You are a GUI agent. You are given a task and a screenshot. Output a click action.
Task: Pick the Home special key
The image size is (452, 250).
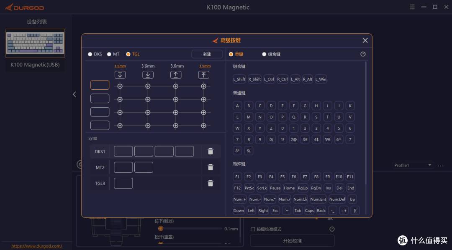[289, 188]
